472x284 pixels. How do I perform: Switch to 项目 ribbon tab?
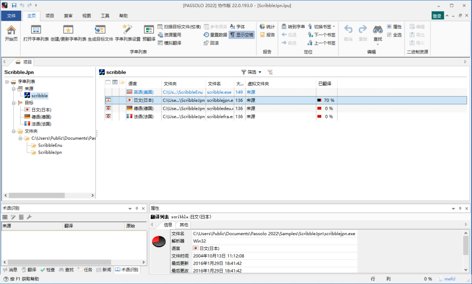[50, 16]
